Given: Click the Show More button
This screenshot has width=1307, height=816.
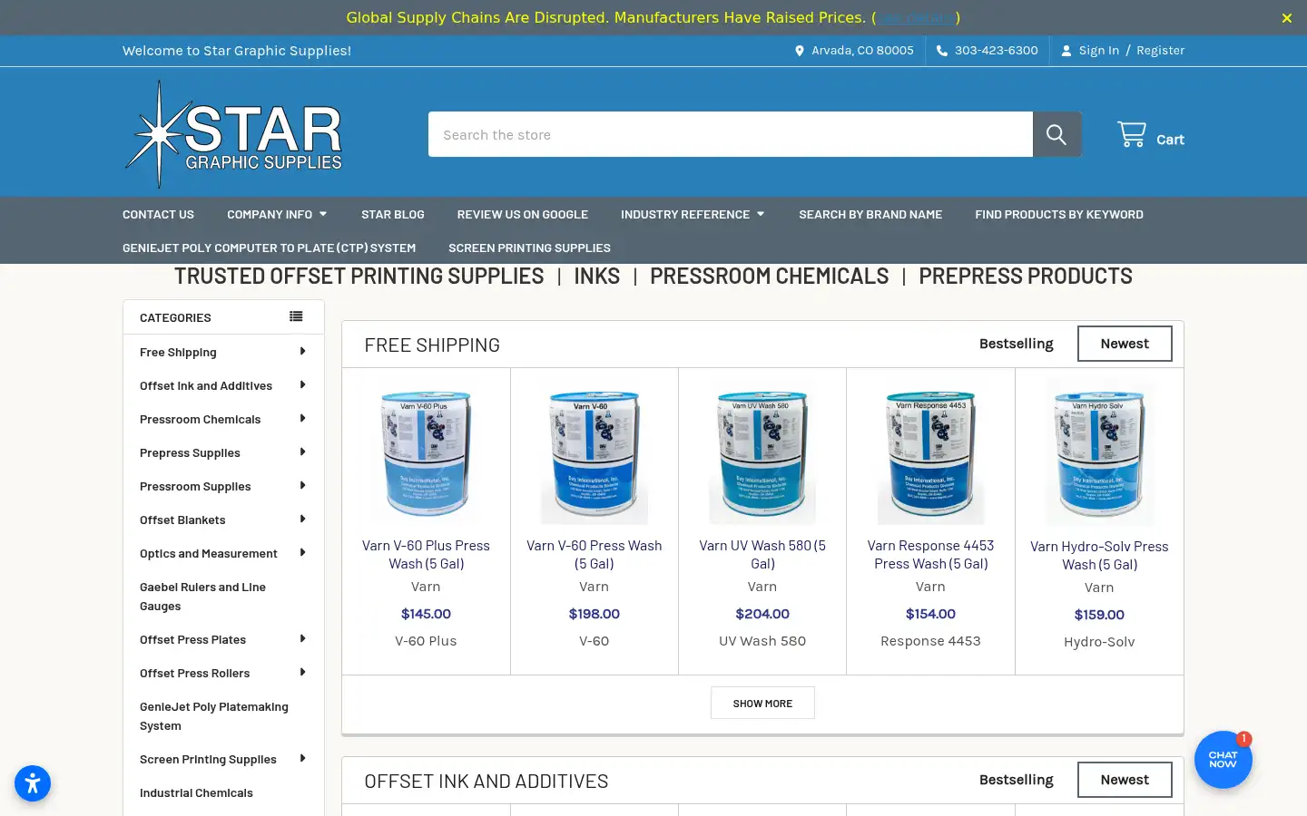Looking at the screenshot, I should (762, 704).
